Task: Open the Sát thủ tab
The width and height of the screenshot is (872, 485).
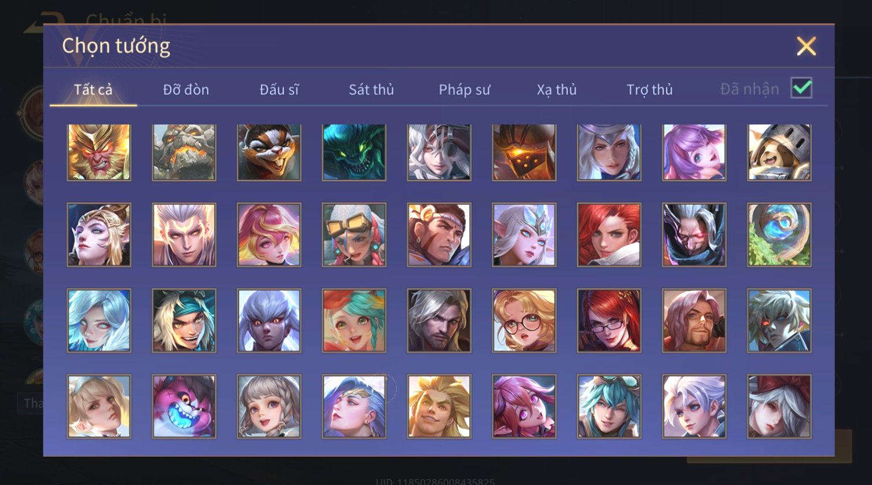Action: click(x=371, y=90)
